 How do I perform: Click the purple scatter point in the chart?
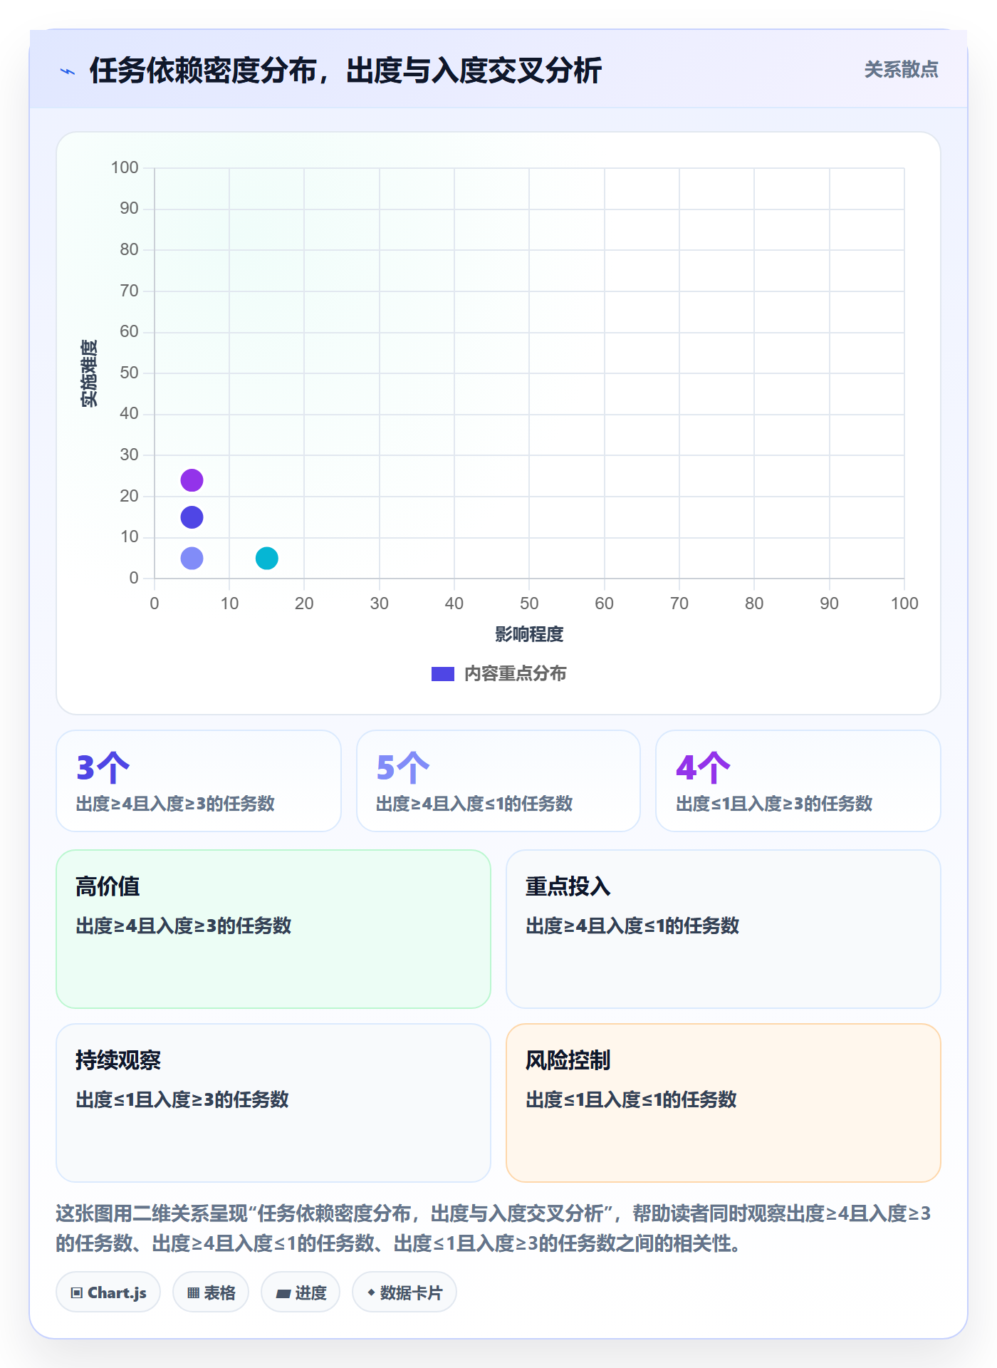pos(192,480)
